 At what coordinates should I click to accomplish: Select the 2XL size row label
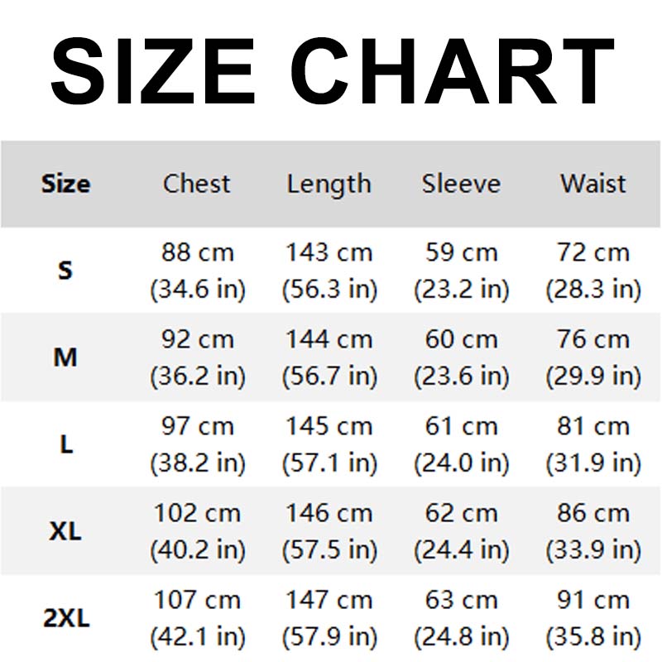[65, 618]
